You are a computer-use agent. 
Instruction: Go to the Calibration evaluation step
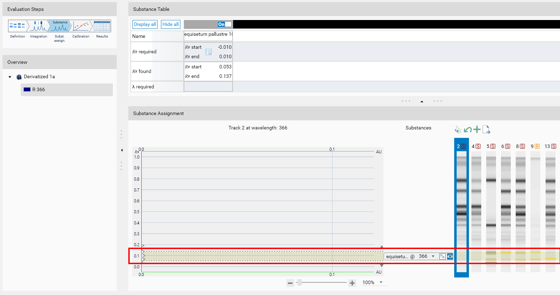(81, 29)
